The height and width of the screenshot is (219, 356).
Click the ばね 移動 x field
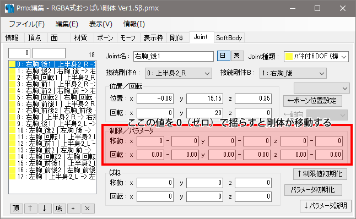click(155, 183)
